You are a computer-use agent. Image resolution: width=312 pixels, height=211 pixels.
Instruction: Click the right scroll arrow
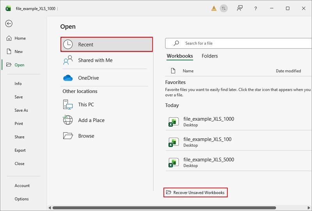coord(309,208)
